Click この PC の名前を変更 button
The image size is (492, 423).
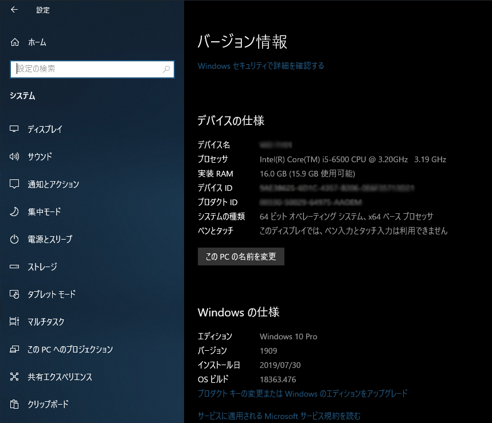click(241, 257)
